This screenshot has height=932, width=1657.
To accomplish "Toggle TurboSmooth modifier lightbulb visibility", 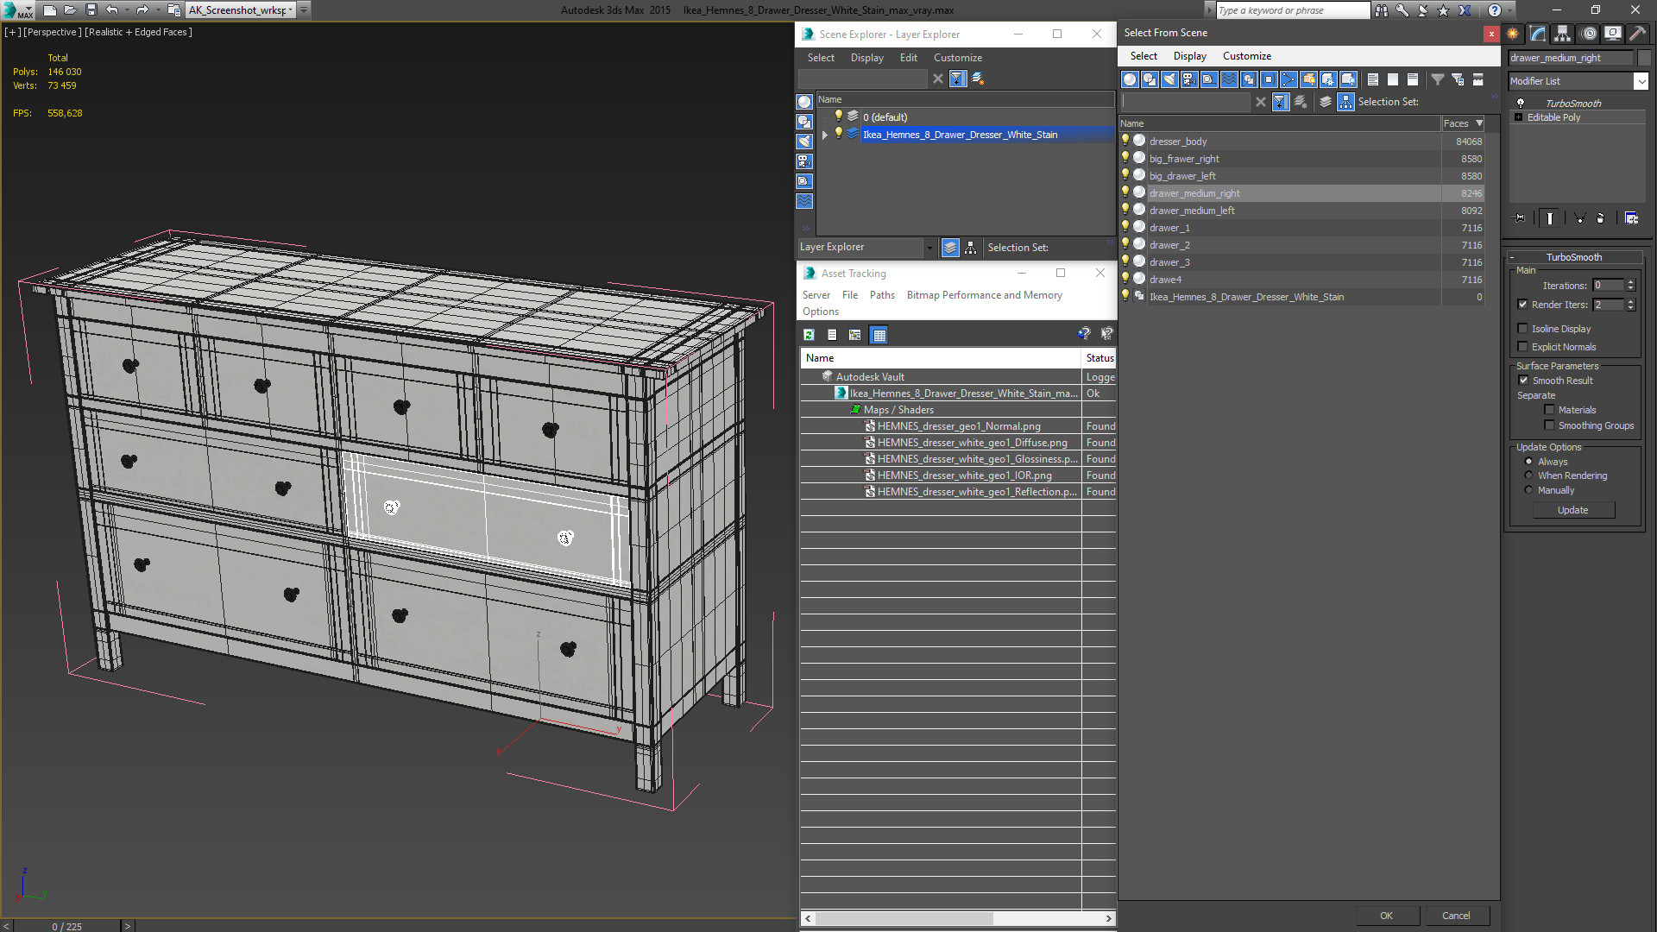I will (x=1521, y=103).
